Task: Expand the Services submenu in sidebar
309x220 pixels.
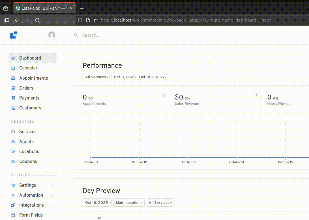Action: pyautogui.click(x=52, y=132)
